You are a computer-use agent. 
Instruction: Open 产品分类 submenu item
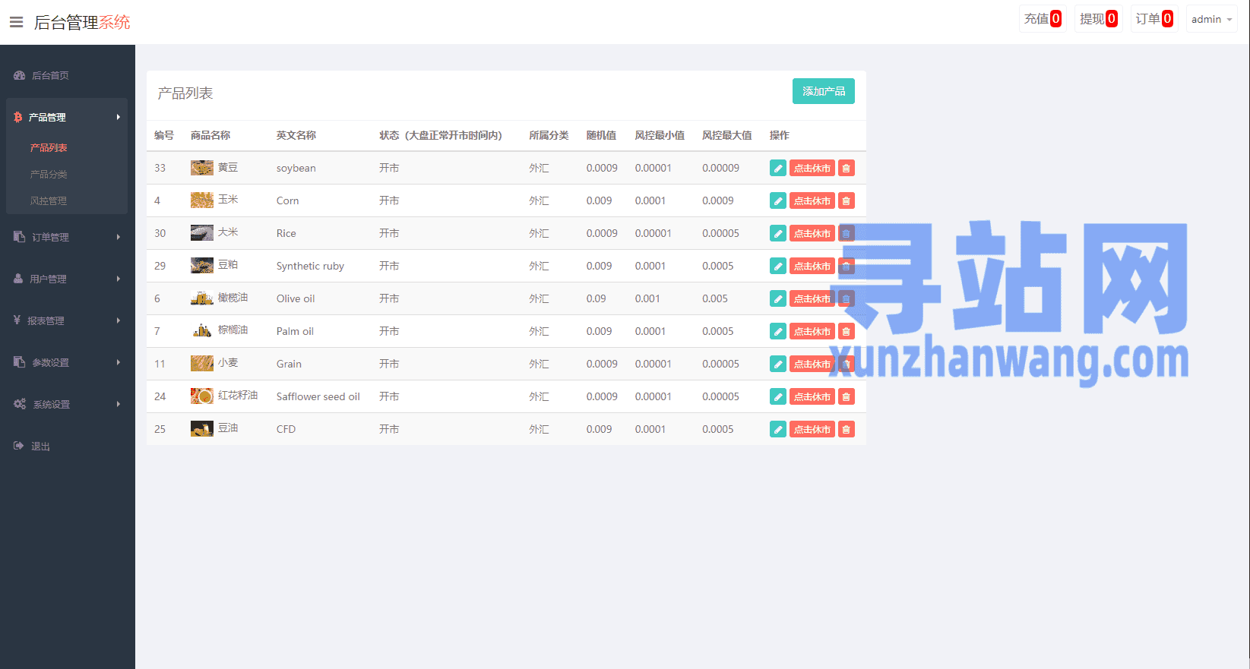(x=49, y=175)
